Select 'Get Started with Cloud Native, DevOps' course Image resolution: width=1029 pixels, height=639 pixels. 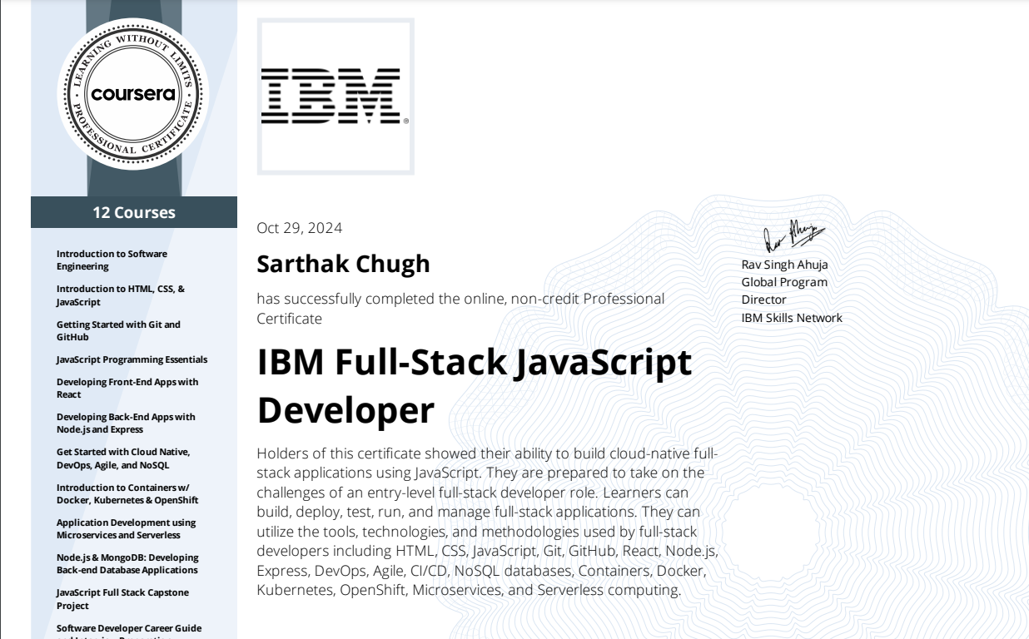[x=123, y=458]
